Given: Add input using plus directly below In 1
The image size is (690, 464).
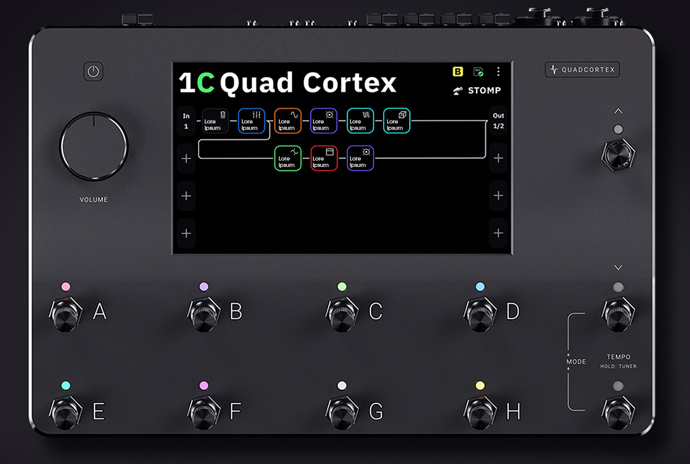Looking at the screenshot, I should (x=186, y=158).
